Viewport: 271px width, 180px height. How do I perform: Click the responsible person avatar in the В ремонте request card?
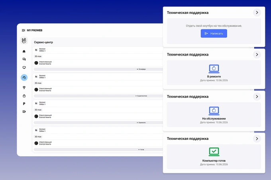(36, 116)
